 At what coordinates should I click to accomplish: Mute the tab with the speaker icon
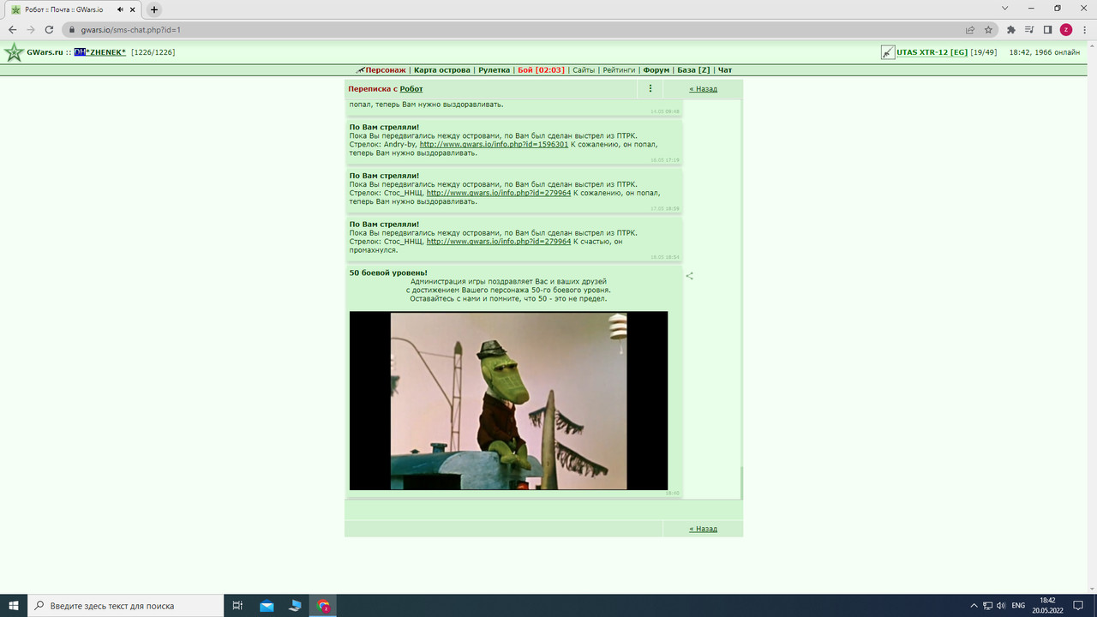click(120, 9)
